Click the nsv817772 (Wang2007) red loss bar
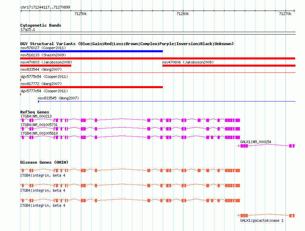 (x=91, y=87)
